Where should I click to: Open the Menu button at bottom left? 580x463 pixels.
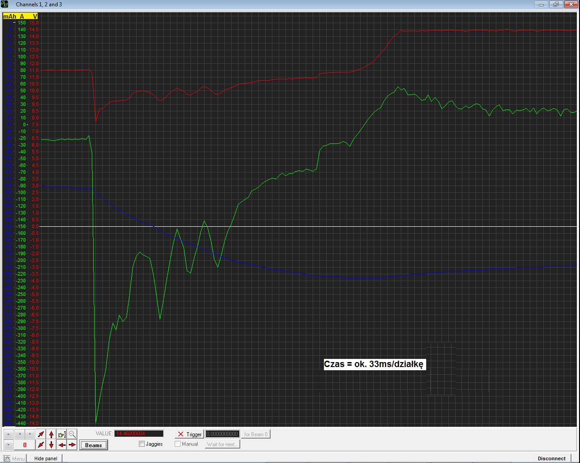(x=14, y=458)
